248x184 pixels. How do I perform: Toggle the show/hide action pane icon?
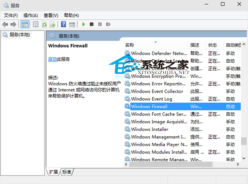72,24
